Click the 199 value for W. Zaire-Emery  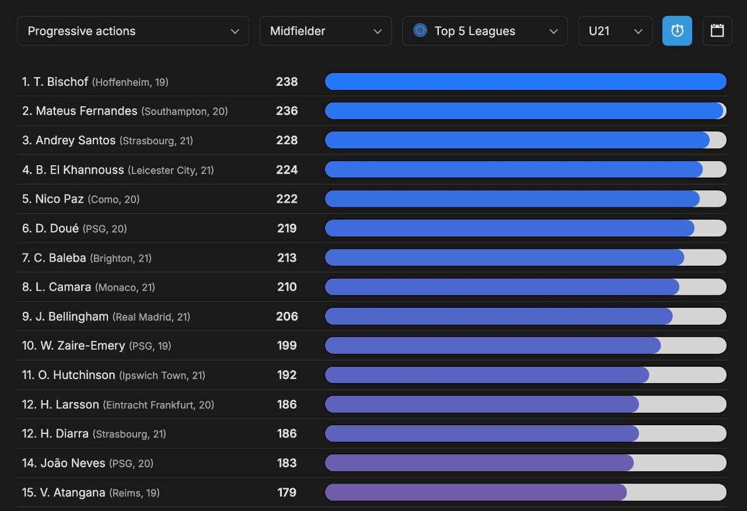pos(287,346)
